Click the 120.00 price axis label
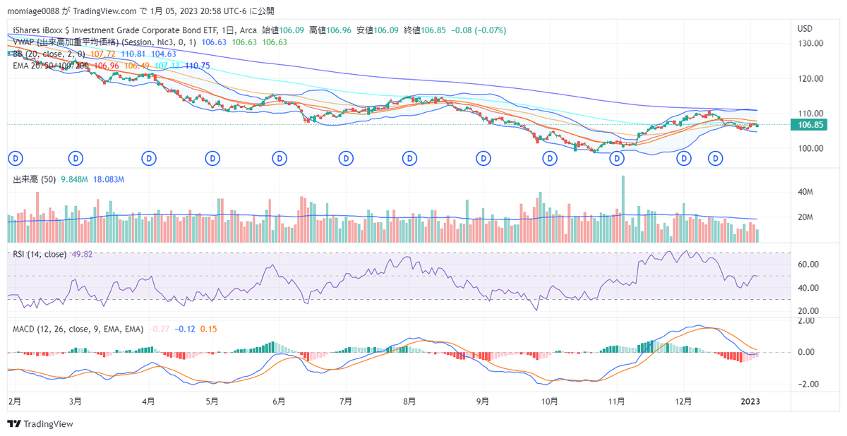The image size is (847, 436). [x=810, y=79]
